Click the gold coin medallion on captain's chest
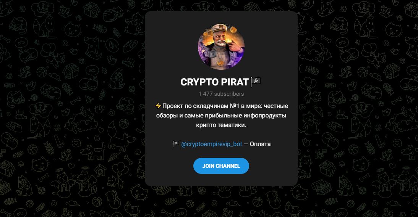 point(220,63)
